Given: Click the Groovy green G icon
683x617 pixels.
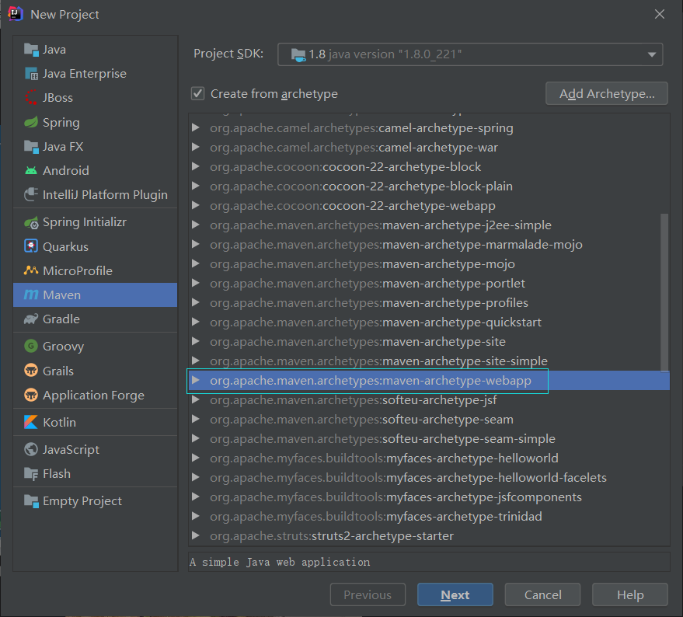Looking at the screenshot, I should [x=31, y=347].
